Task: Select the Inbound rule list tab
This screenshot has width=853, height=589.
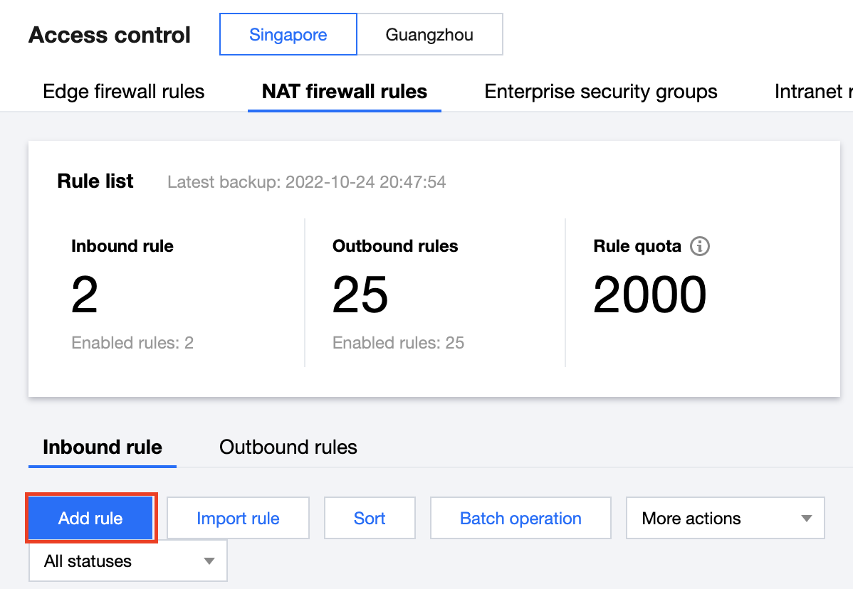Action: coord(103,447)
